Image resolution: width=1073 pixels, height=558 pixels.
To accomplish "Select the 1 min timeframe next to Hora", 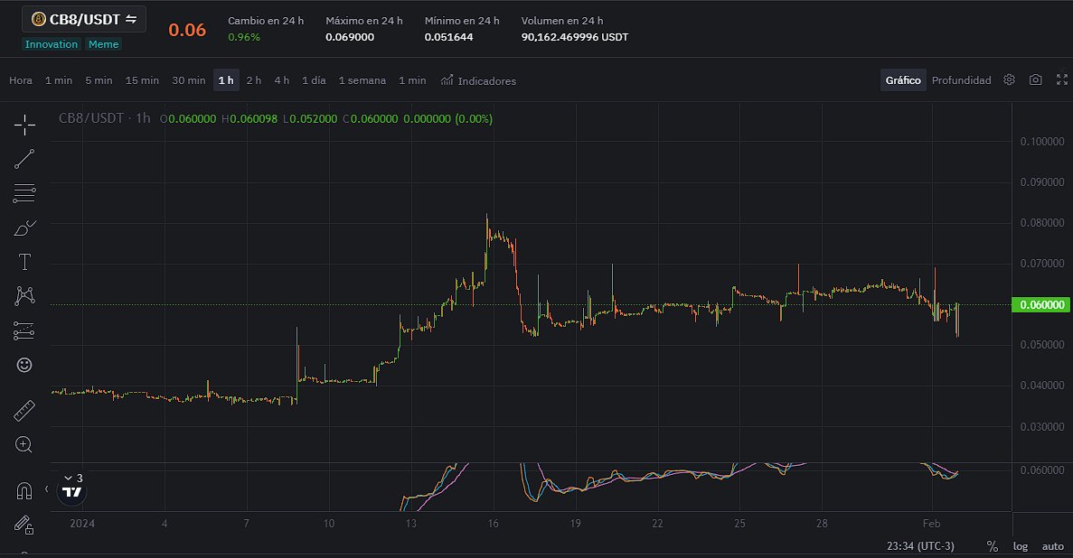I will [59, 80].
